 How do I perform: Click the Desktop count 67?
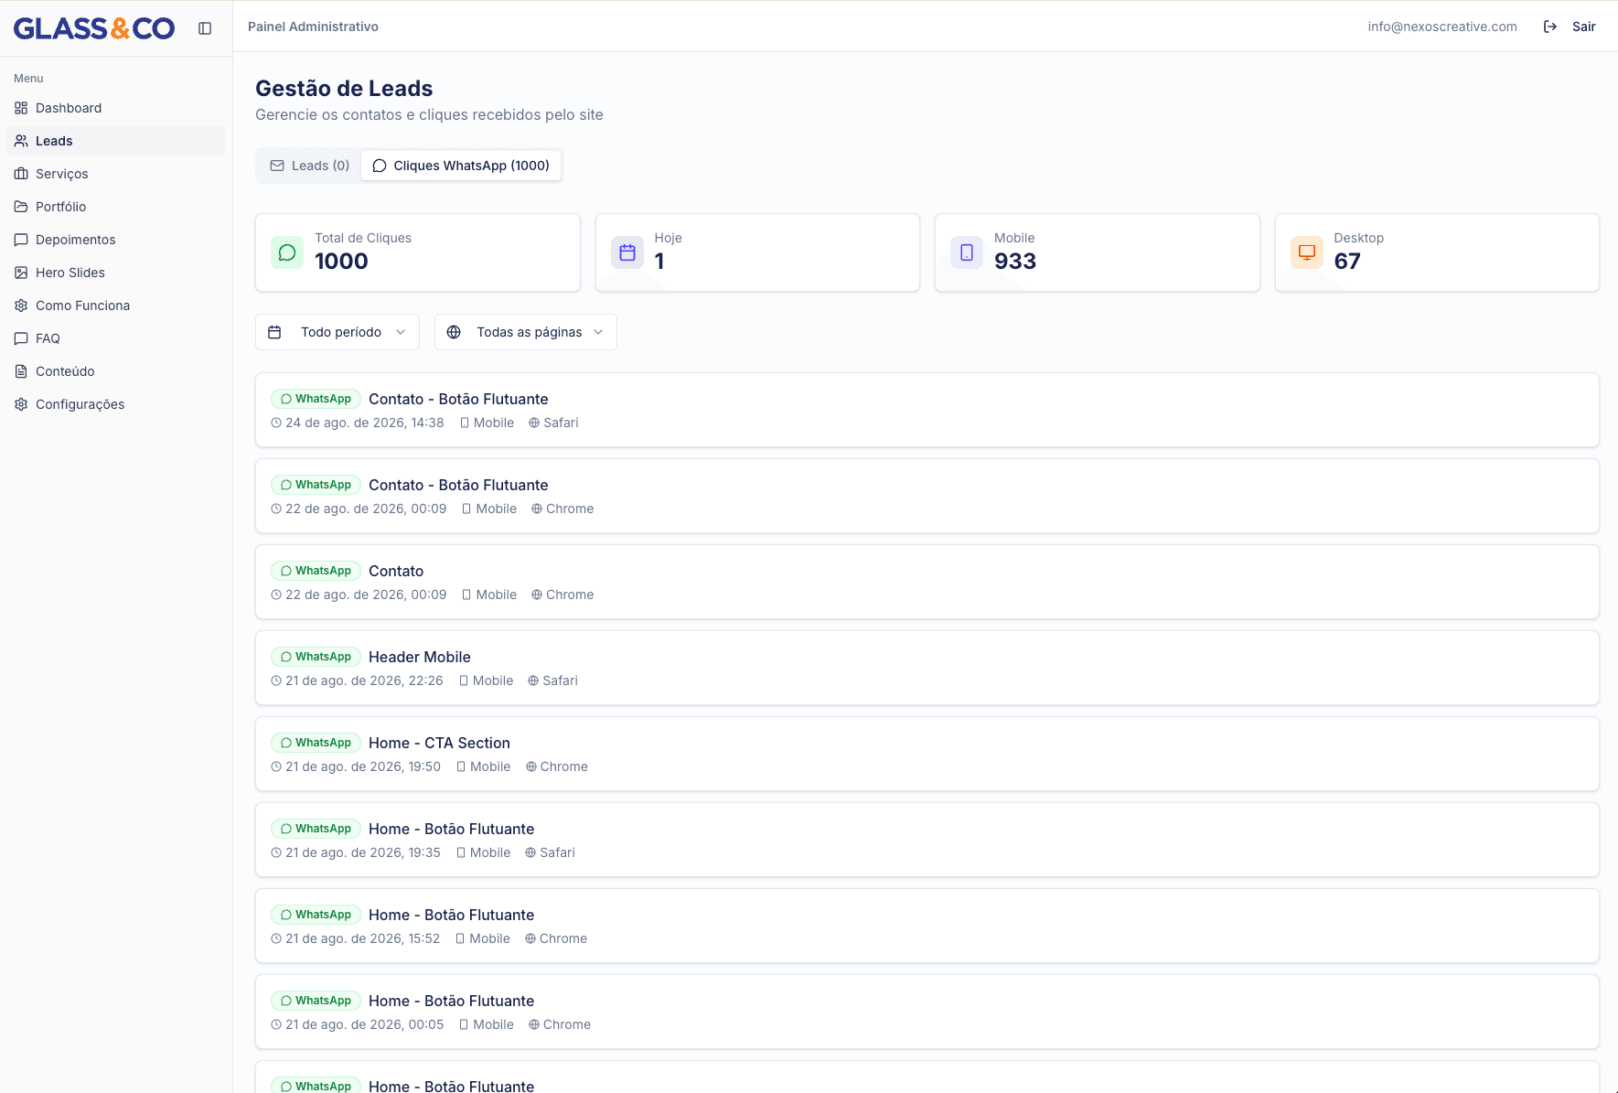click(x=1347, y=262)
